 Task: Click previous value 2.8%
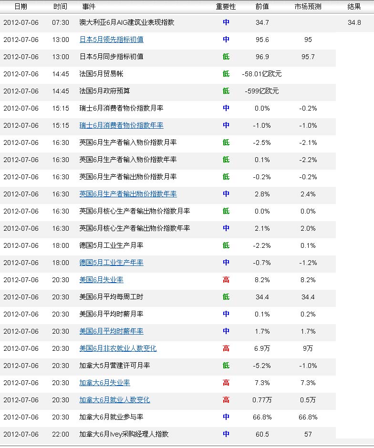click(262, 194)
